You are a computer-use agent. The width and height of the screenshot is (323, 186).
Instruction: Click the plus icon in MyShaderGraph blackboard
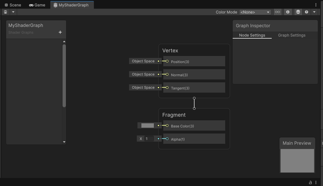tap(60, 32)
